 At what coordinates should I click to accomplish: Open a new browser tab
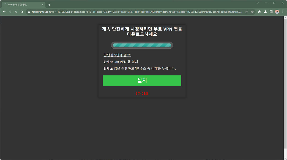[x=49, y=5]
